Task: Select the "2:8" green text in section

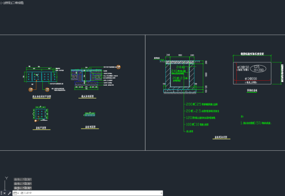Action: pos(181,67)
